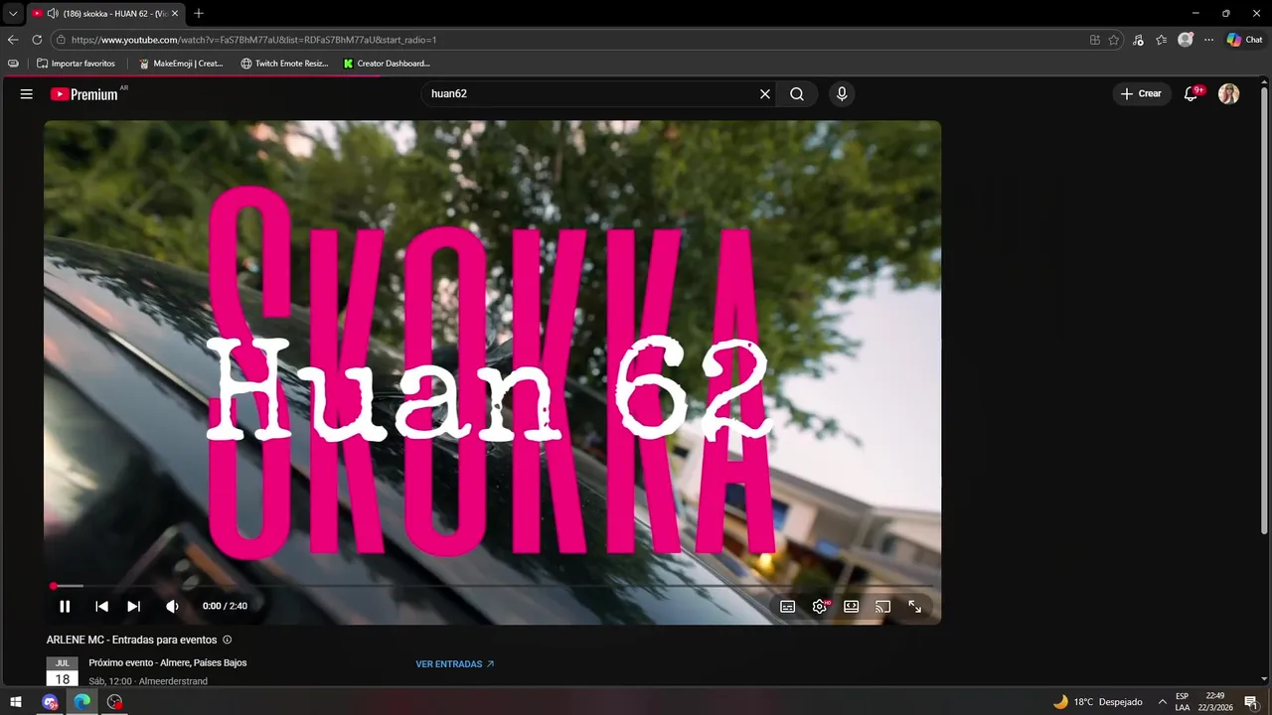Open the Importar favoritos bookmark
The width and height of the screenshot is (1272, 715).
(x=77, y=64)
